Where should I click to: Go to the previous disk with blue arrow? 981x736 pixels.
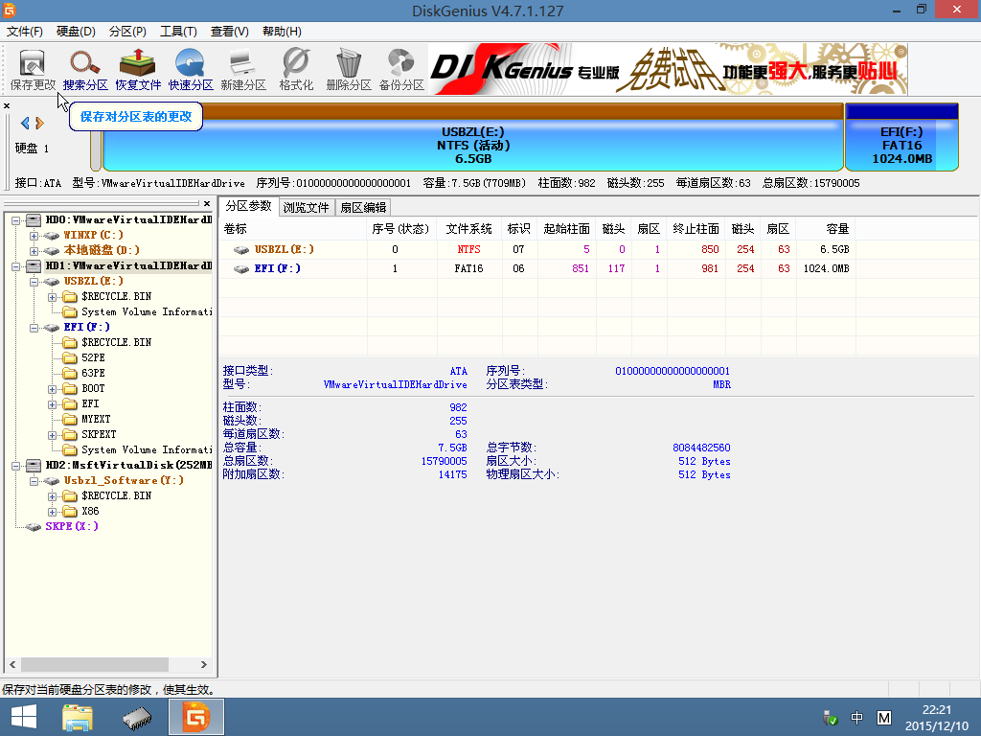click(x=25, y=124)
